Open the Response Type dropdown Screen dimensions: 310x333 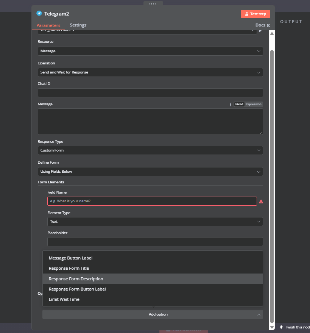[150, 150]
